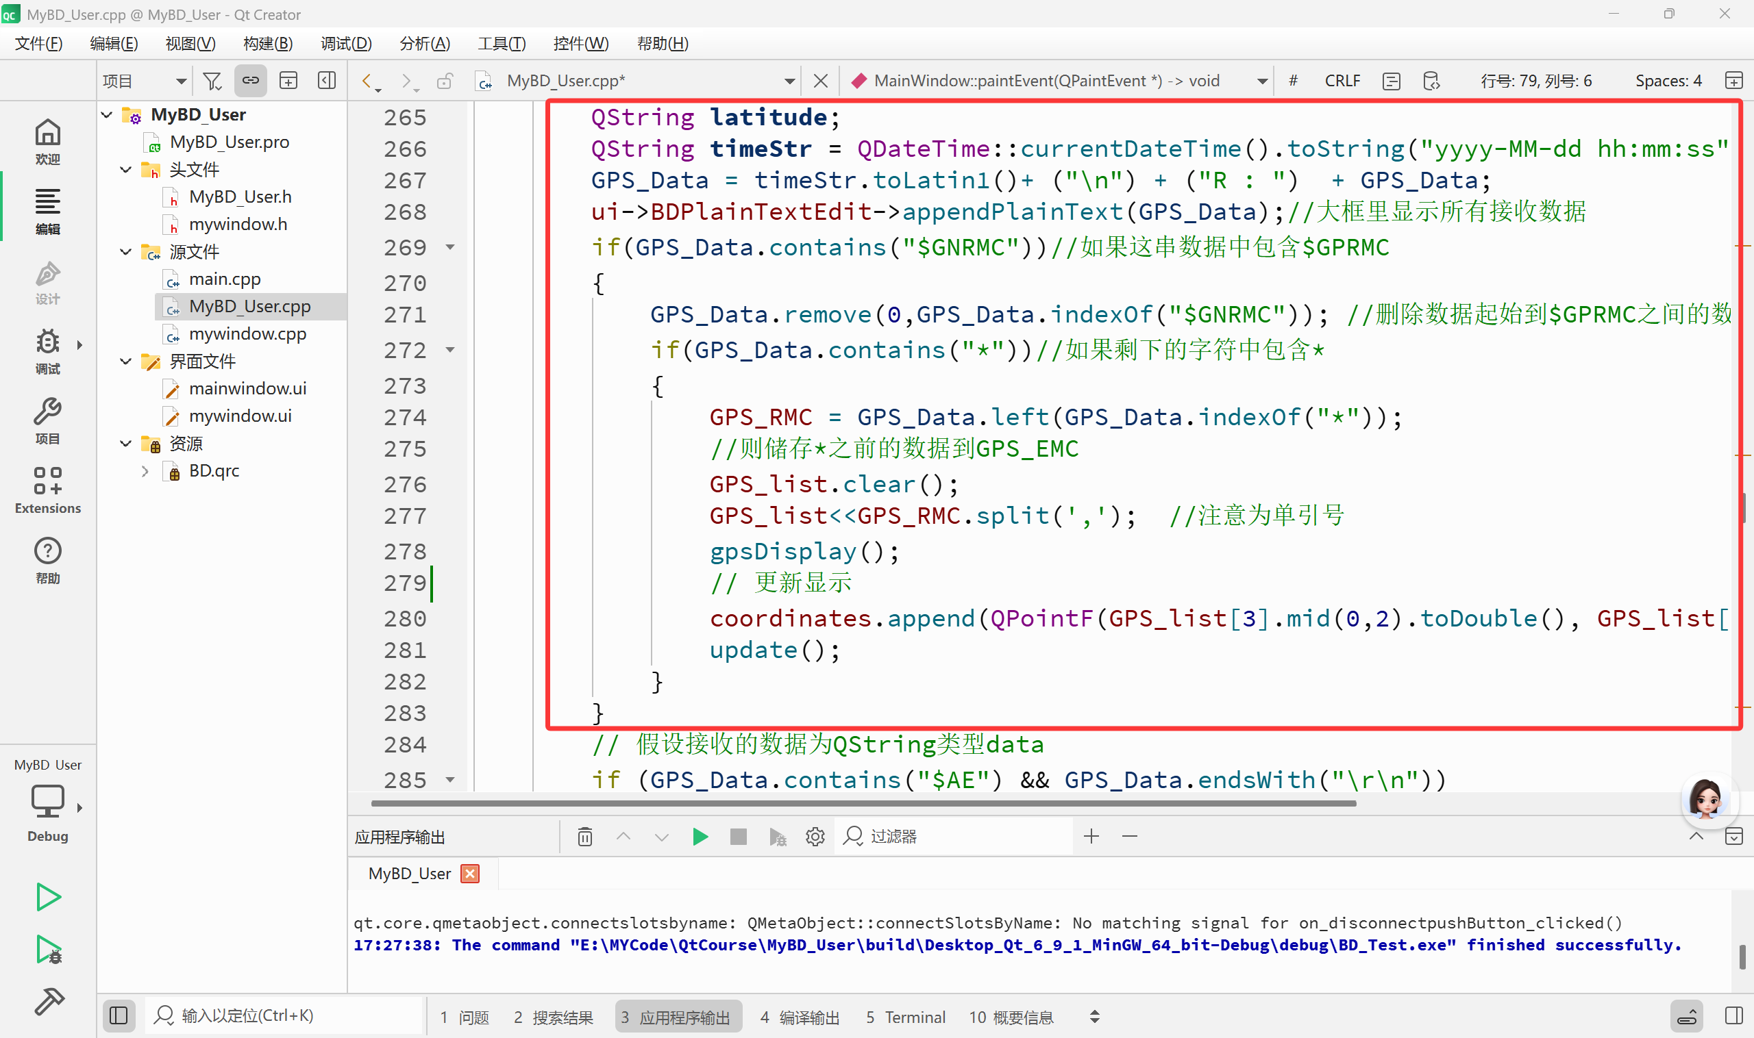Viewport: 1754px width, 1038px height.
Task: Open Extensions mode in sidebar
Action: [x=47, y=490]
